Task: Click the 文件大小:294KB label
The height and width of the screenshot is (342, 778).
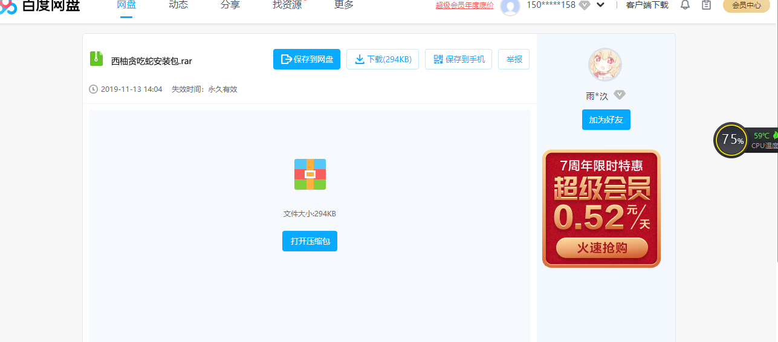Action: (x=310, y=214)
